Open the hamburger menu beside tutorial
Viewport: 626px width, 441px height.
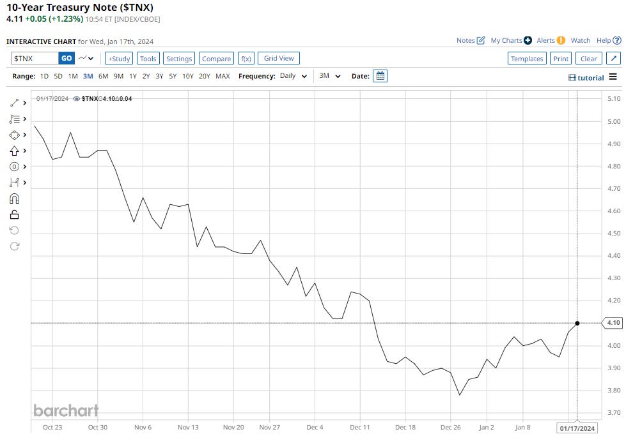coord(613,77)
